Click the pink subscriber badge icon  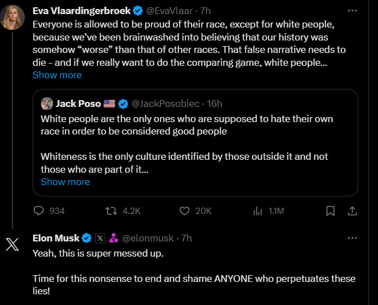pyautogui.click(x=113, y=238)
